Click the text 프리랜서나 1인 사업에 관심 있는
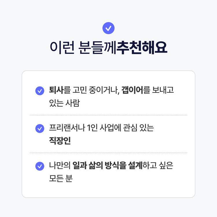This screenshot has width=217, height=217. coord(101,128)
